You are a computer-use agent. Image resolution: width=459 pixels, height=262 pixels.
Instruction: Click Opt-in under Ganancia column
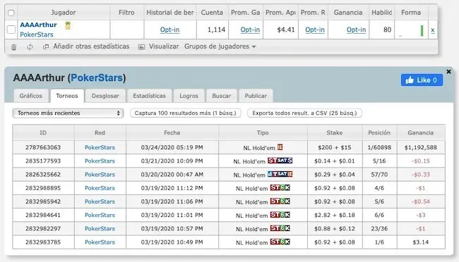point(356,30)
